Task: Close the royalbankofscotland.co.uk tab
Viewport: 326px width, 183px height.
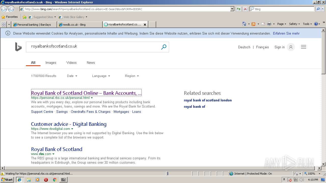Action: click(x=145, y=25)
